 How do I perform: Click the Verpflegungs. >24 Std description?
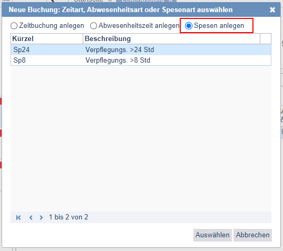pos(120,50)
